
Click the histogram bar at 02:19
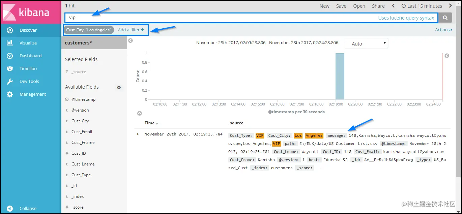coord(340,77)
